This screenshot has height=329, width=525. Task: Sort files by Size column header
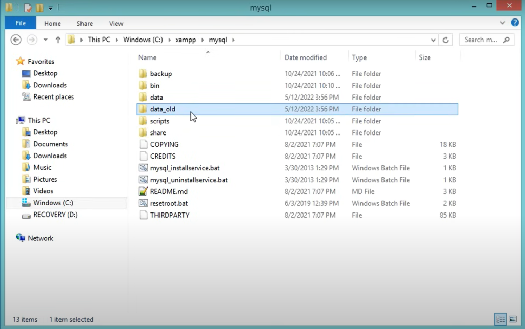[x=425, y=57]
